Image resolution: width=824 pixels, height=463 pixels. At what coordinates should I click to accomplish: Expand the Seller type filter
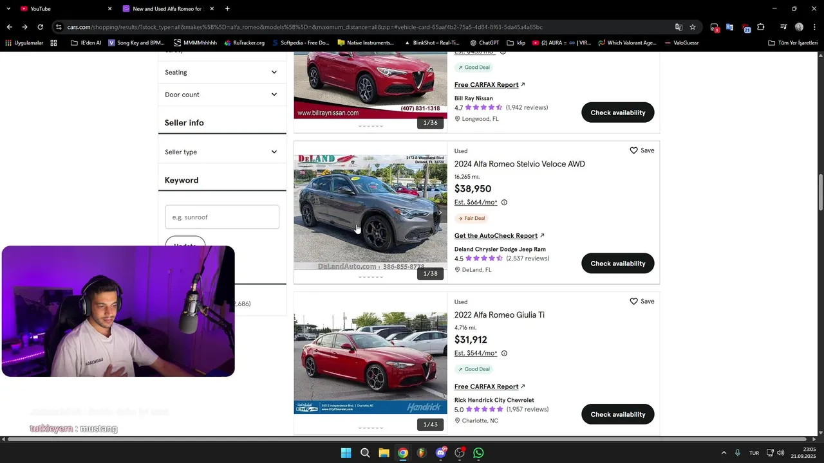point(222,152)
